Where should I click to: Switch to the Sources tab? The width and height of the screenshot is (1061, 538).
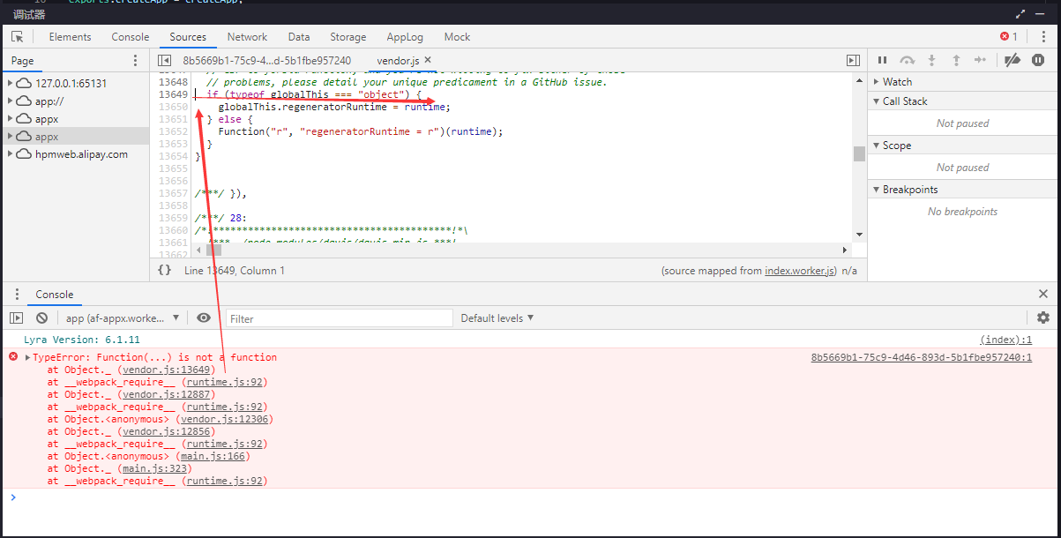188,37
